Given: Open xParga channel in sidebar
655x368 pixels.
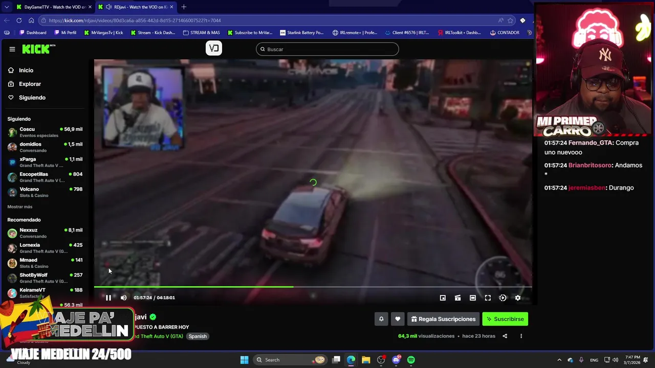Looking at the screenshot, I should 45,162.
